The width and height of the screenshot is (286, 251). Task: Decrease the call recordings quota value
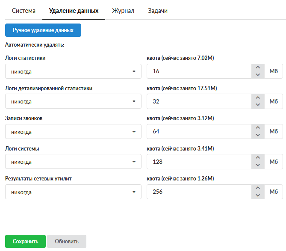coord(257,135)
